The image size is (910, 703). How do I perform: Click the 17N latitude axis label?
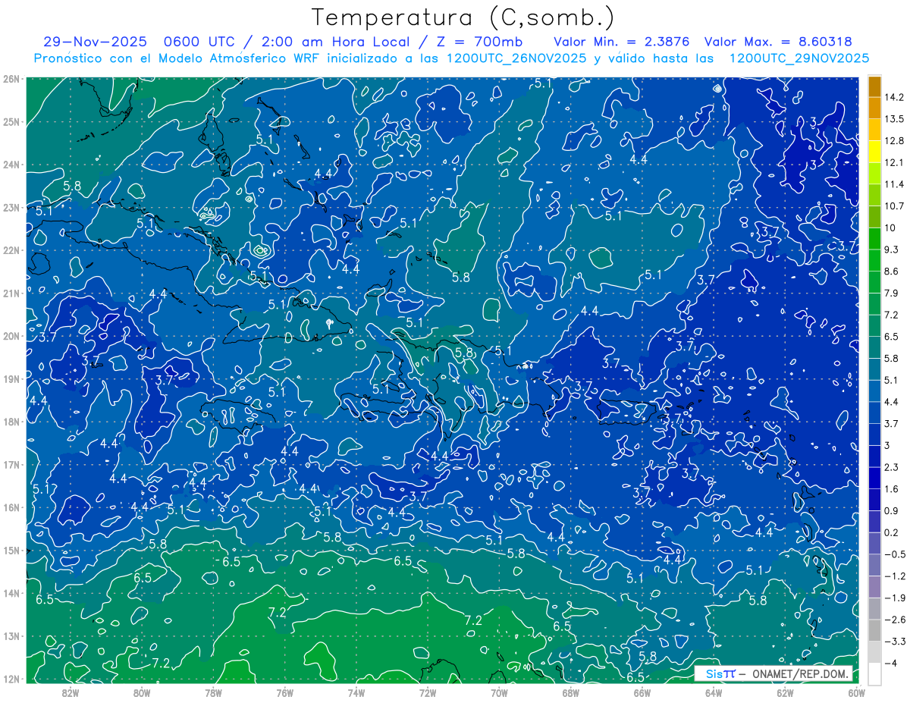coord(11,464)
